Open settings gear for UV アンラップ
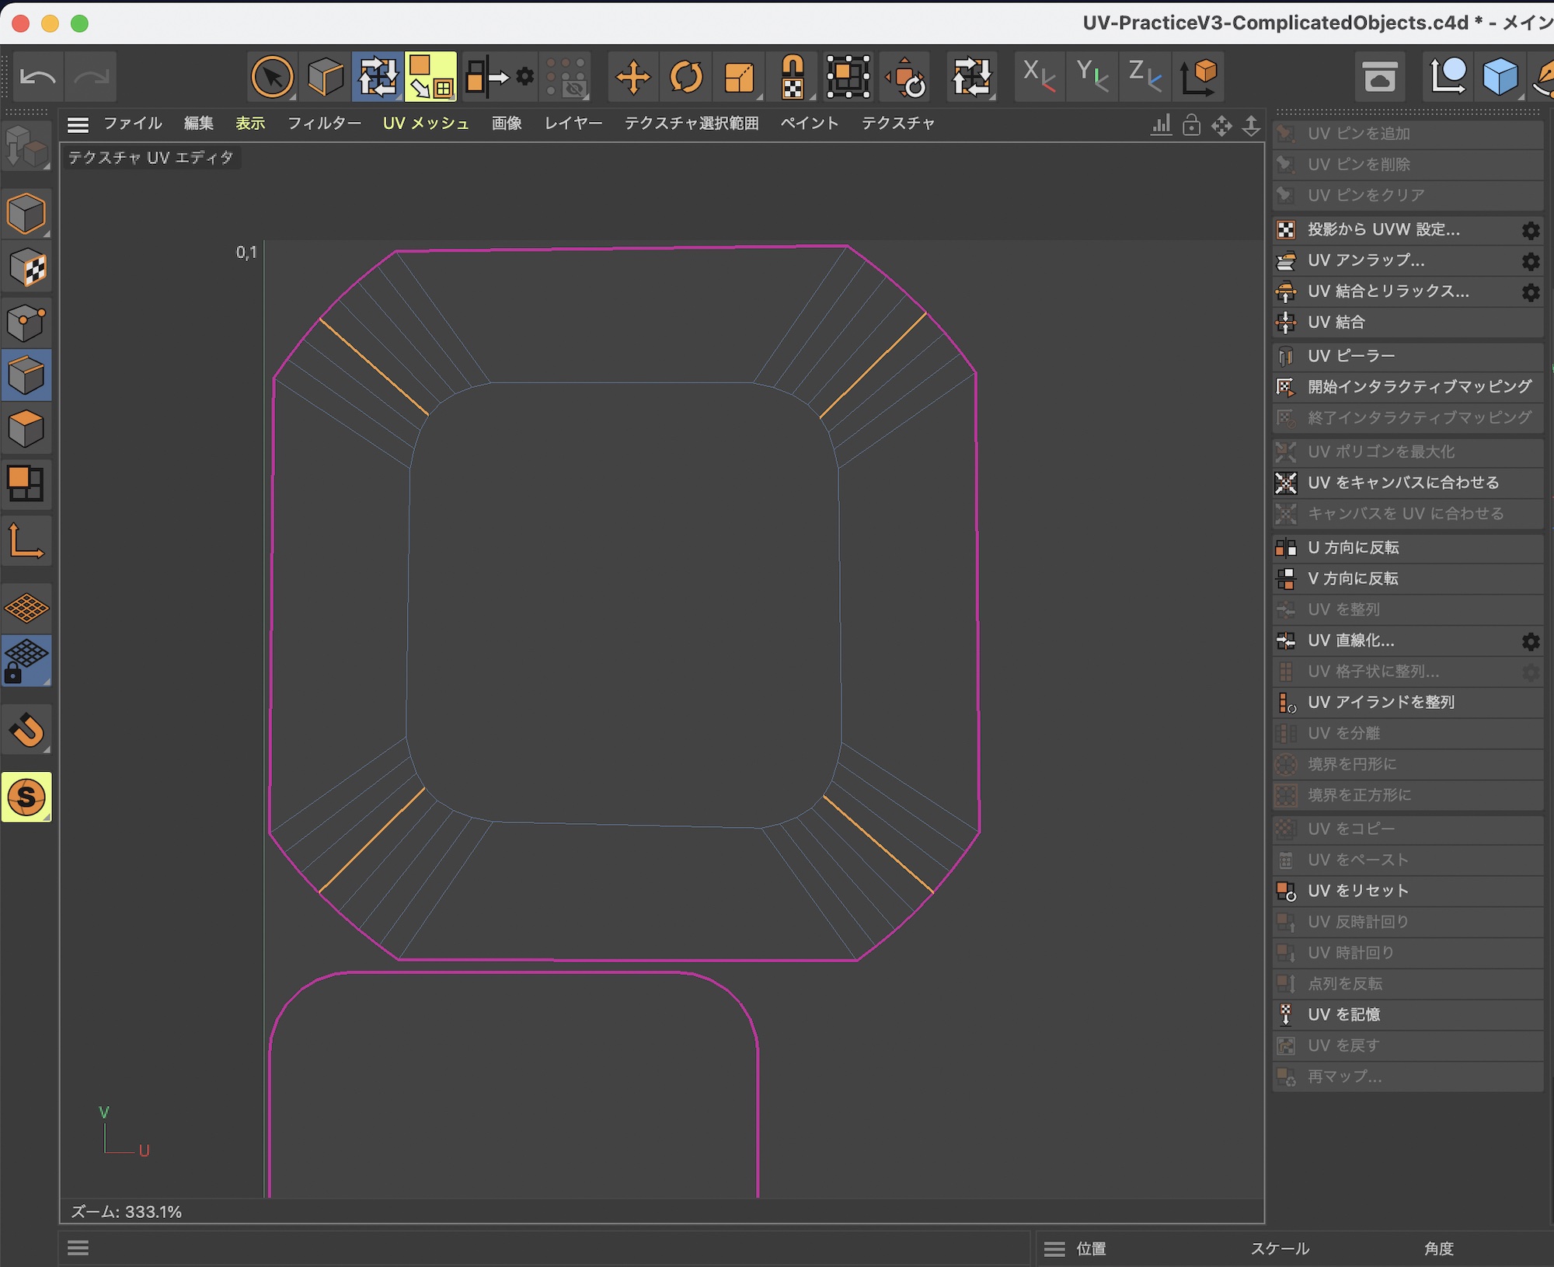This screenshot has height=1267, width=1554. click(1530, 261)
